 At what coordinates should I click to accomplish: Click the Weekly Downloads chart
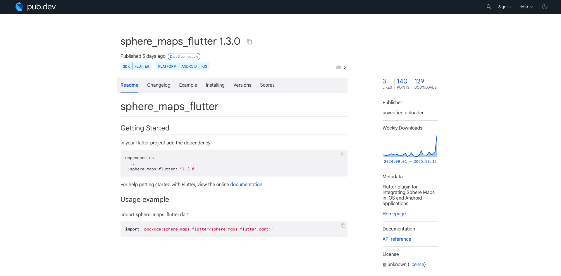(410, 147)
